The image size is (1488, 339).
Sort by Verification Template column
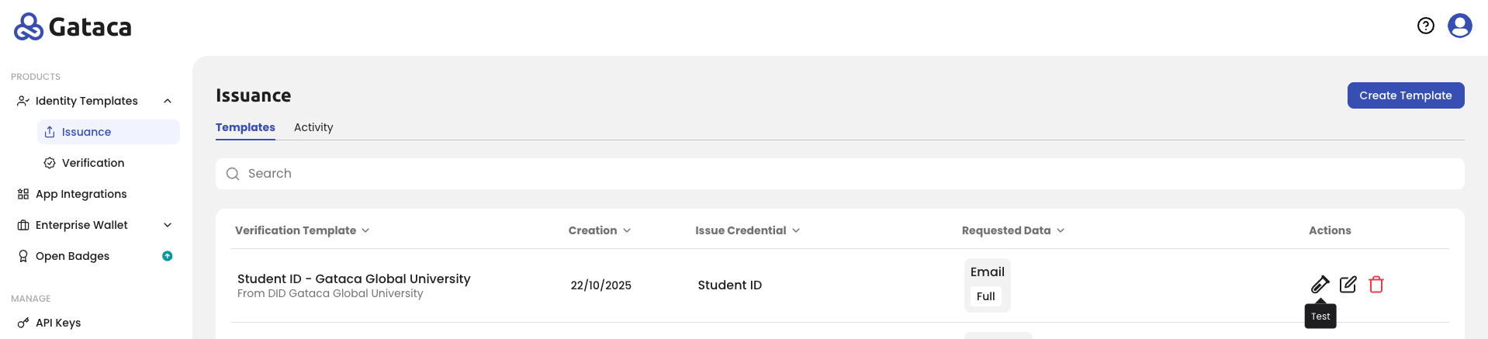tap(303, 230)
